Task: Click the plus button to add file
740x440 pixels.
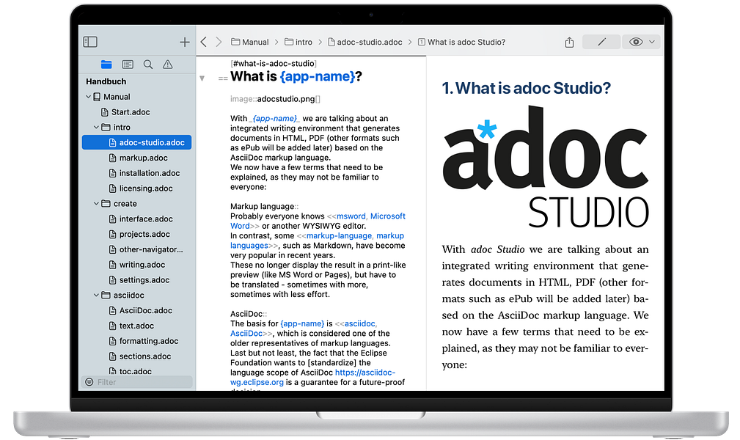Action: [x=185, y=42]
